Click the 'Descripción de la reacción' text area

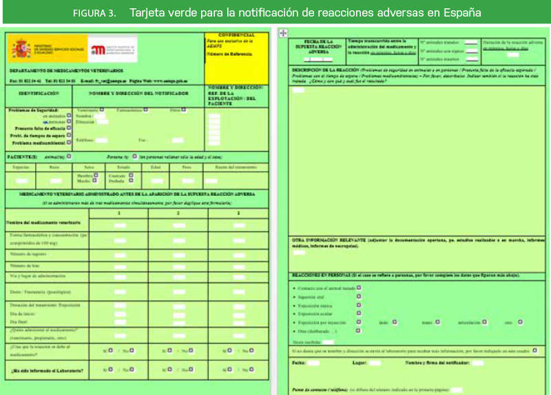[417, 161]
